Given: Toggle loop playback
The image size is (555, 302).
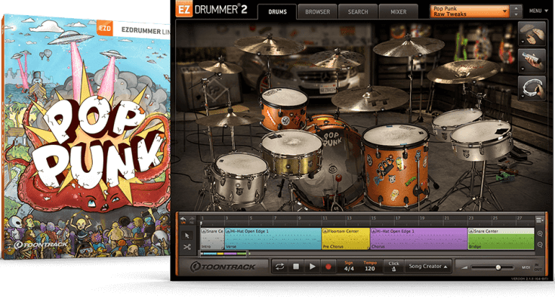Looking at the screenshot, I should click(279, 267).
